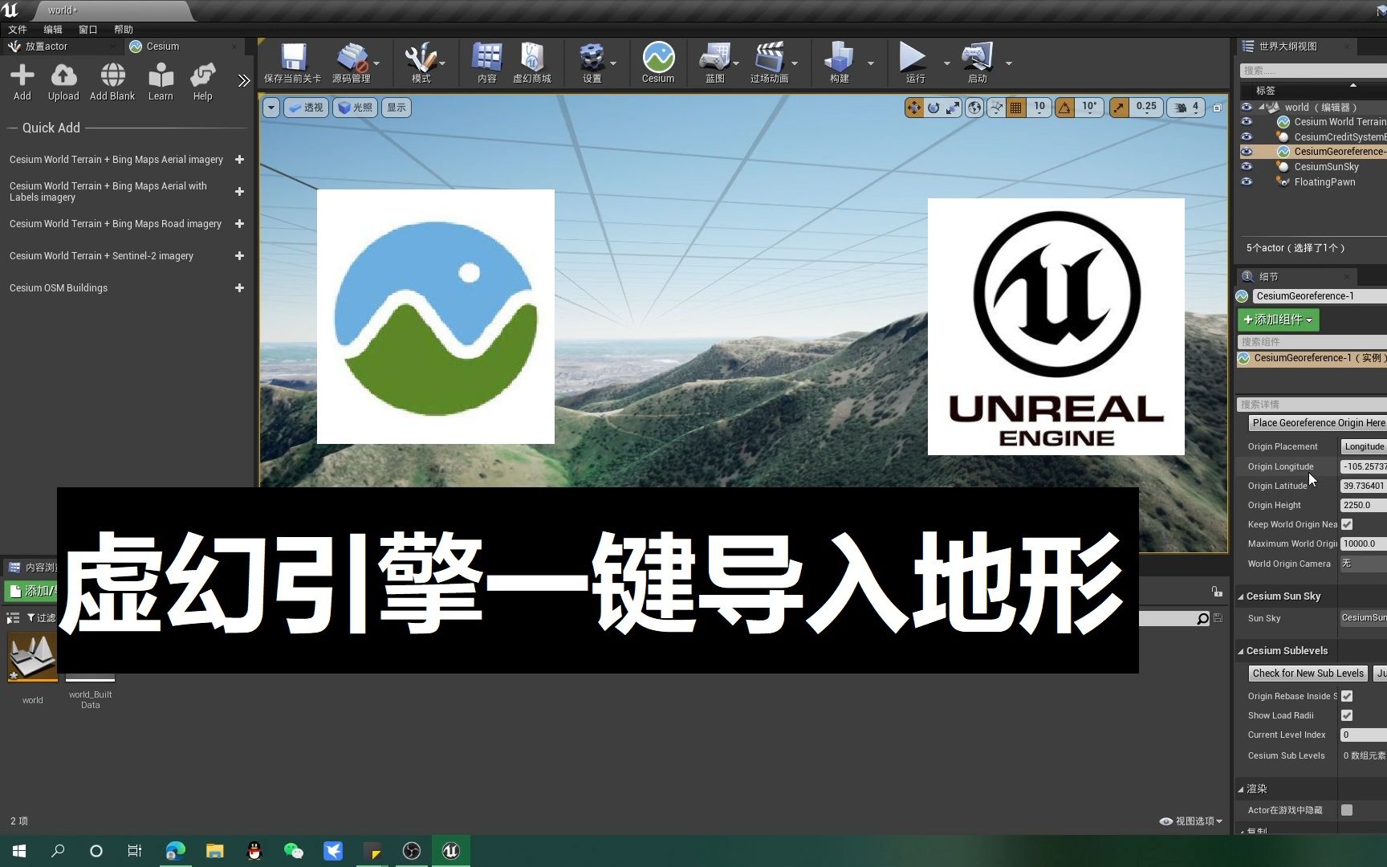Add Cesium OSM Buildings with the plus icon
The height and width of the screenshot is (867, 1387).
click(239, 288)
